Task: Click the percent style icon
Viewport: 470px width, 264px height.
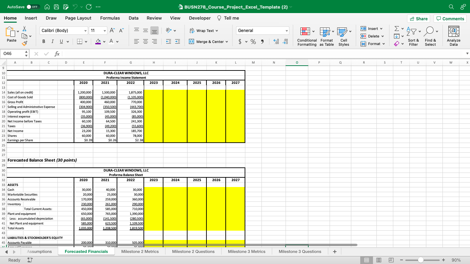Action: point(253,42)
